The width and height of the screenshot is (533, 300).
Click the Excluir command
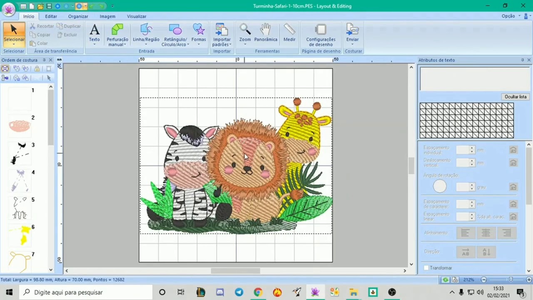(67, 35)
